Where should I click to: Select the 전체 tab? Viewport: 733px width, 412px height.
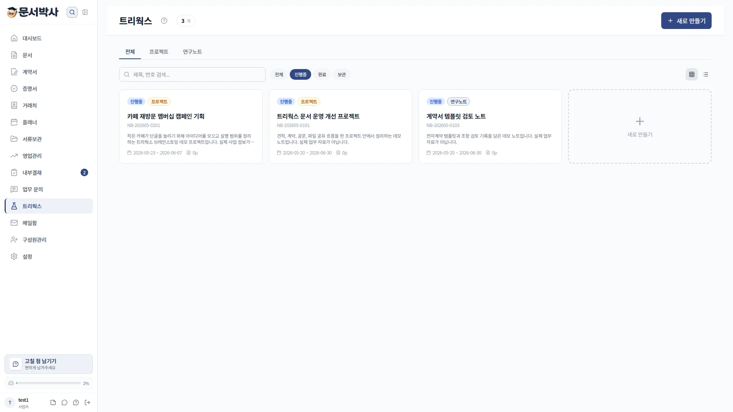[130, 51]
